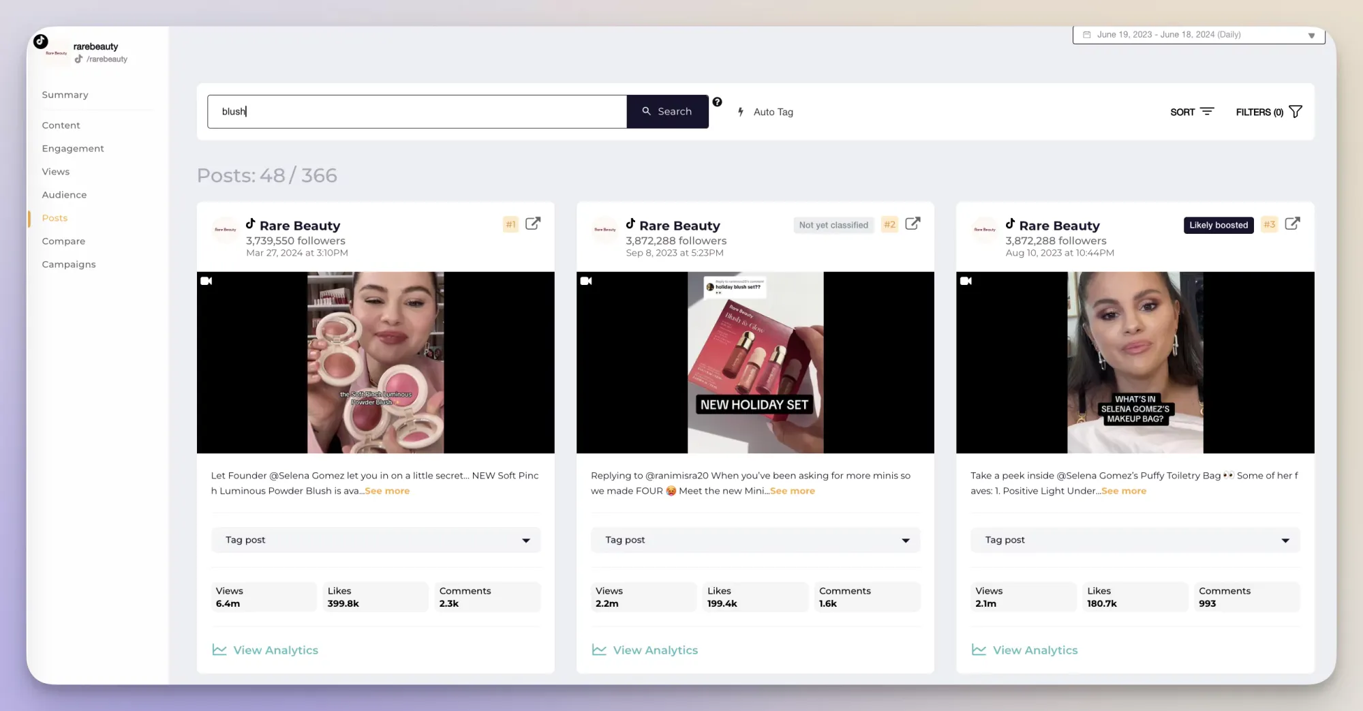1363x711 pixels.
Task: Click See more on Soft Pinch post
Action: pos(387,491)
